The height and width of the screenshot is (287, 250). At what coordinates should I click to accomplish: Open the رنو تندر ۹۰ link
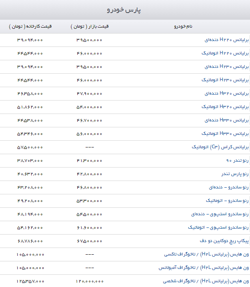point(237,160)
